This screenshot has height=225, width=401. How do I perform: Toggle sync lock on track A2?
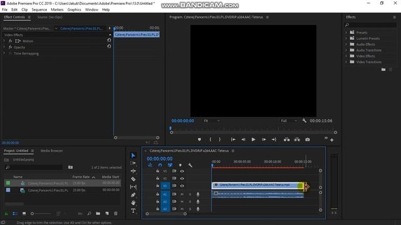174,201
